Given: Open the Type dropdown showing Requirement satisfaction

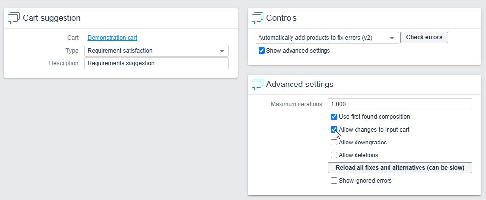Looking at the screenshot, I should pos(156,51).
